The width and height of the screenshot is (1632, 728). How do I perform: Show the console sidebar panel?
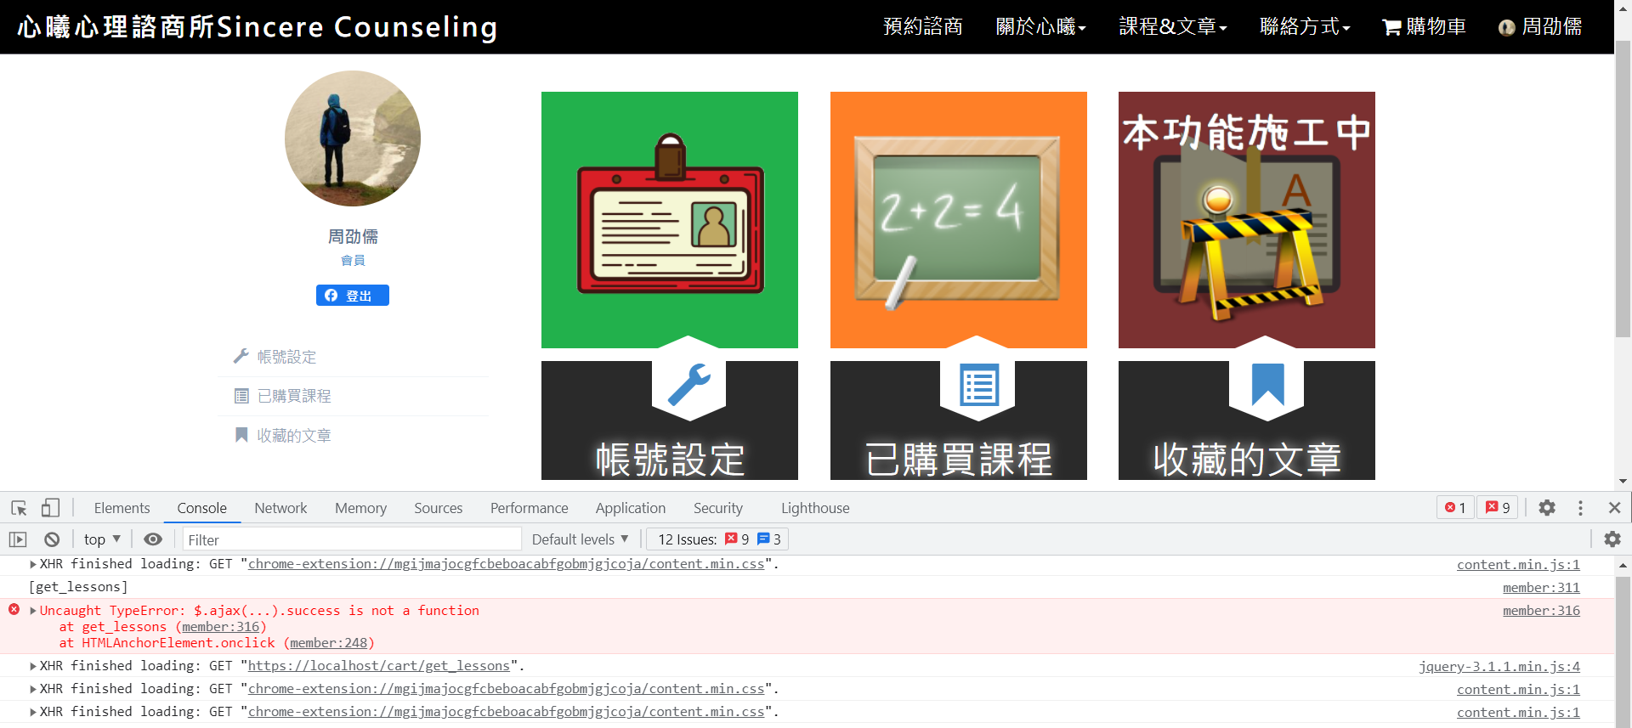(18, 539)
